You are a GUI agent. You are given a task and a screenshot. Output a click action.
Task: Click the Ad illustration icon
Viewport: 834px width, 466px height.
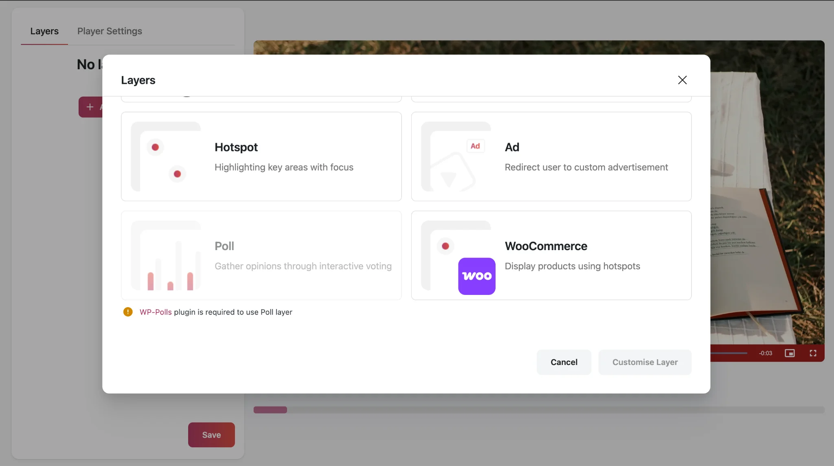coord(456,156)
